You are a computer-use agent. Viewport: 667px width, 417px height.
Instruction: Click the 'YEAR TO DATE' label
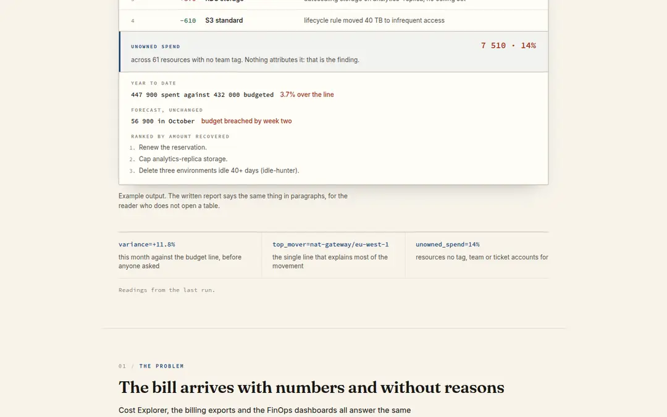tap(153, 83)
